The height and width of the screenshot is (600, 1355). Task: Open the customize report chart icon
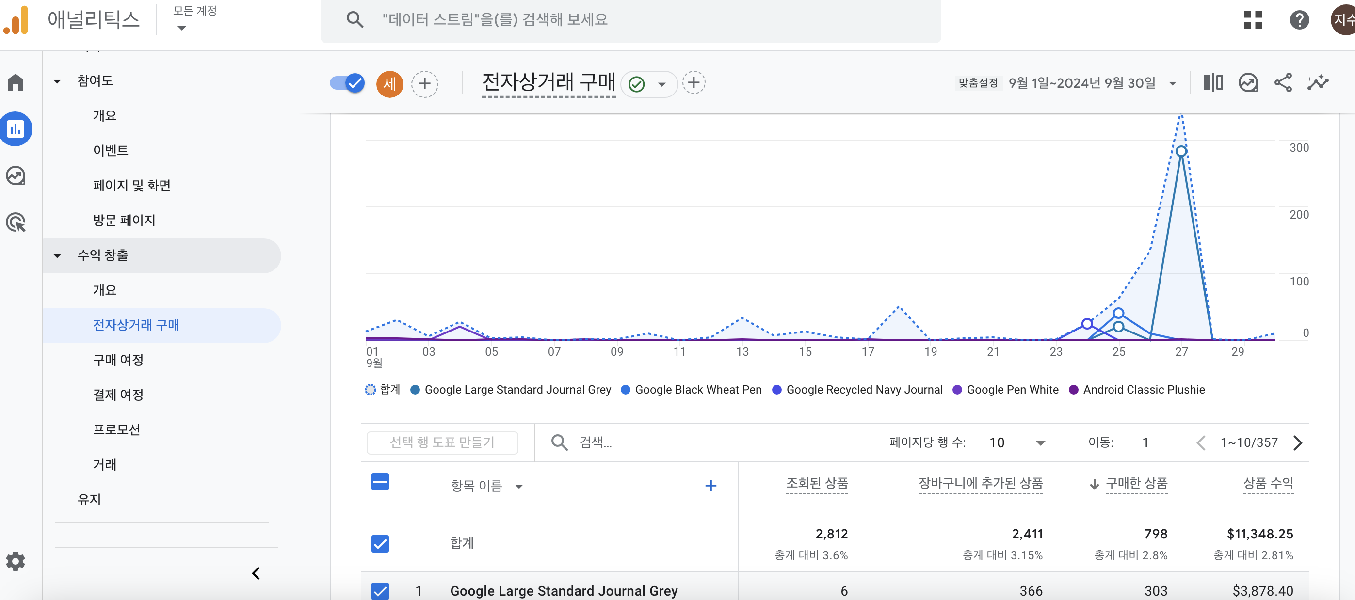click(1248, 82)
